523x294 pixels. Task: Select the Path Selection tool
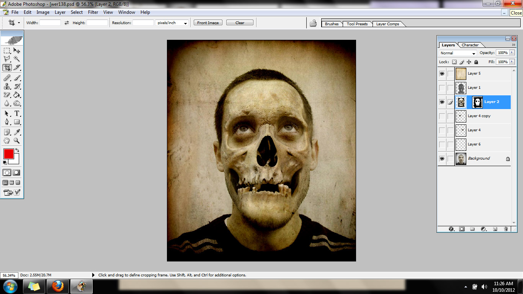tap(7, 113)
